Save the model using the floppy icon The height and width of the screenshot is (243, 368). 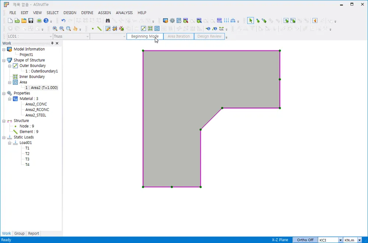click(x=31, y=21)
